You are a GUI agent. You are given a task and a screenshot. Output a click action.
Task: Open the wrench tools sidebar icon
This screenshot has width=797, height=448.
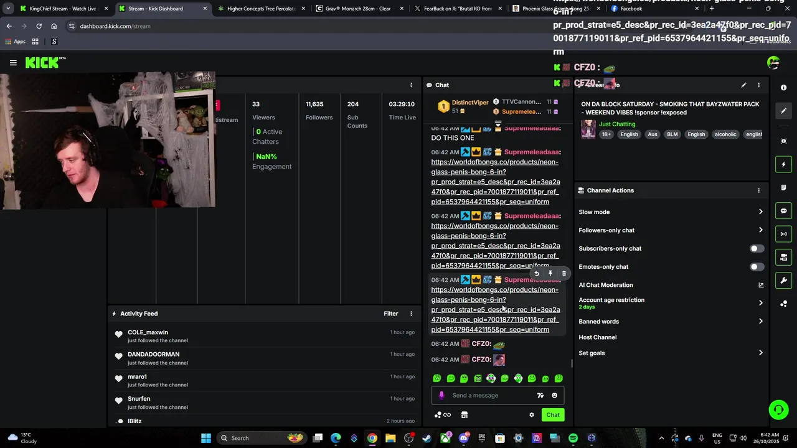click(783, 280)
